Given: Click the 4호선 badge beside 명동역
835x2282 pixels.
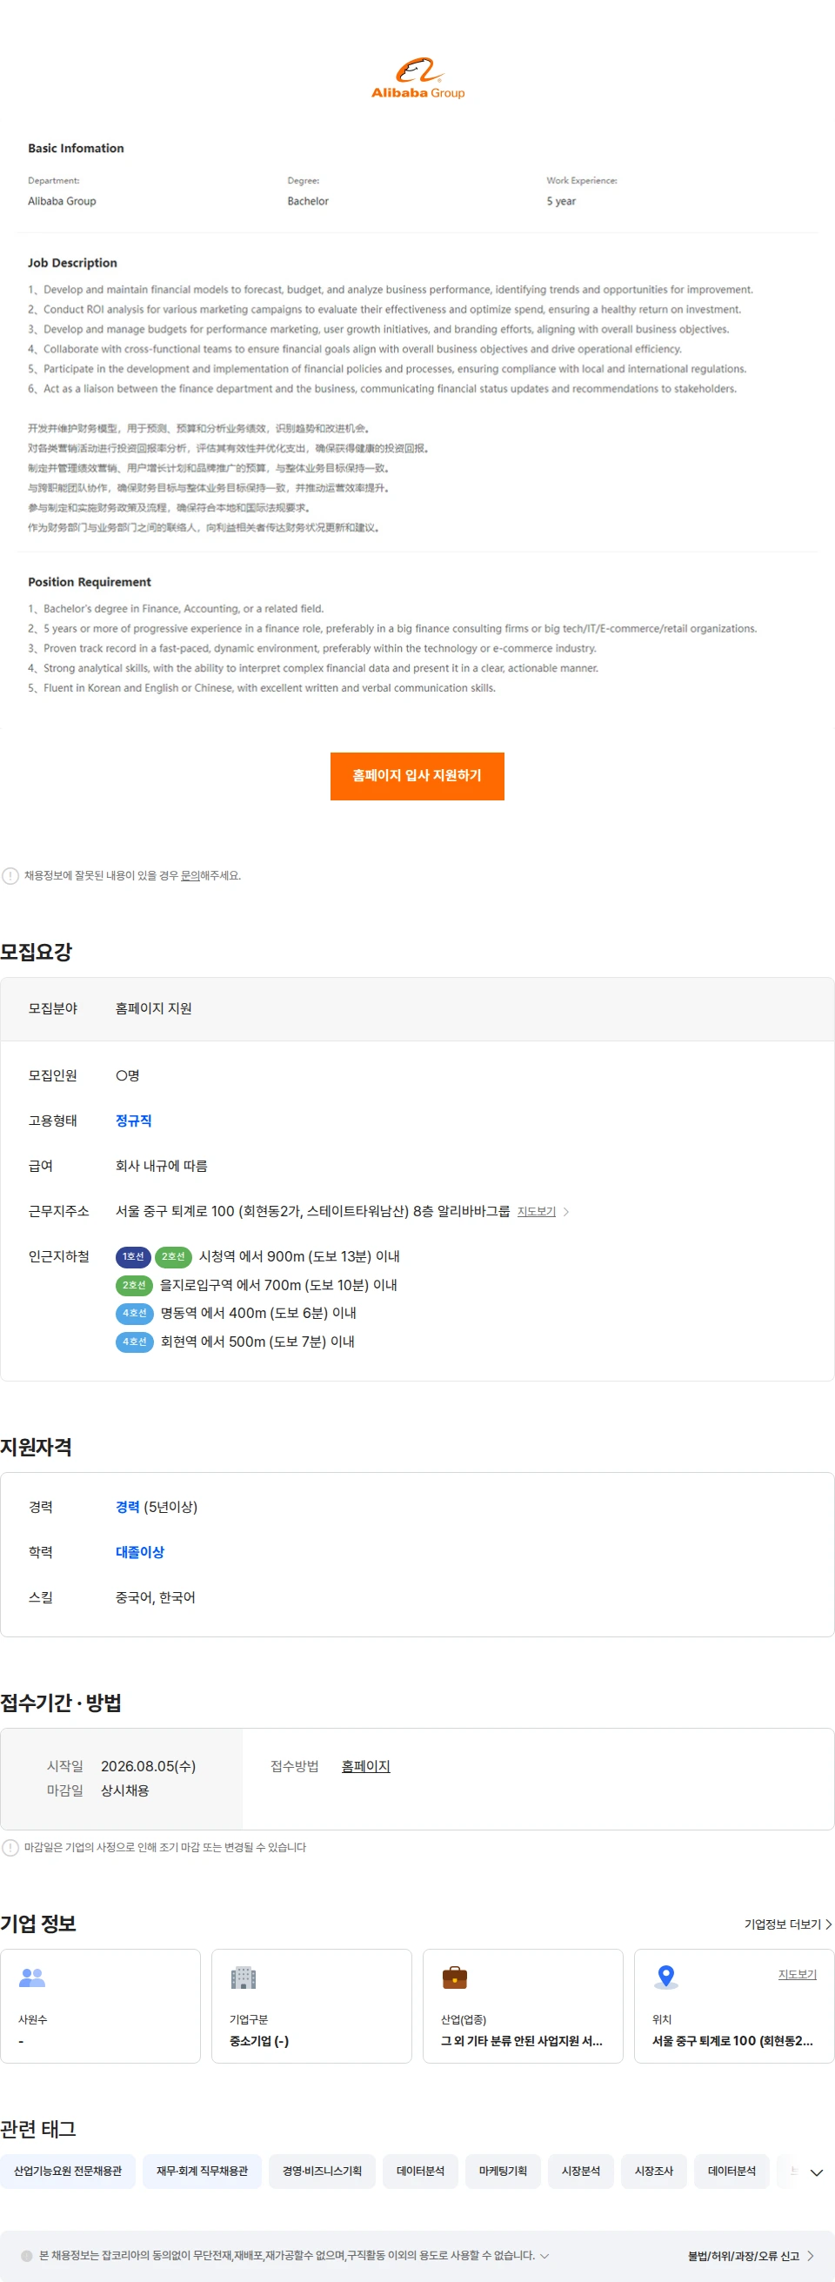Looking at the screenshot, I should pyautogui.click(x=135, y=1313).
